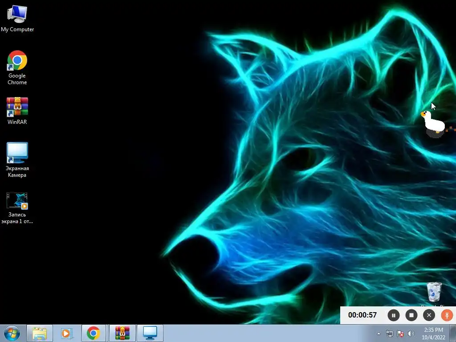Select the Экранная Камера desktop shortcut
Viewport: 456px width, 342px height.
coord(17,160)
